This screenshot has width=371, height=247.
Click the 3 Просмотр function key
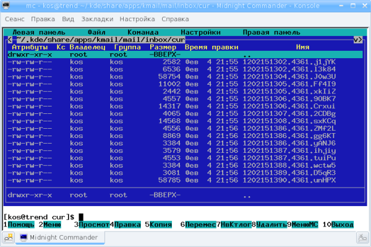pos(92,224)
